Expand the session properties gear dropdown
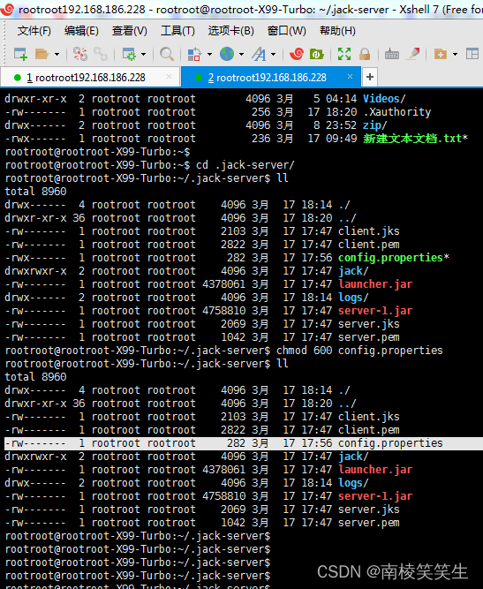The height and width of the screenshot is (589, 483). [x=143, y=55]
